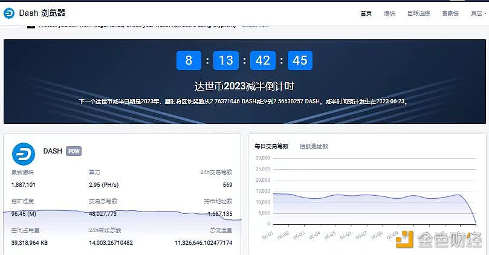Open the Dash 浏览器 home title
Viewport: 489px width, 255px height.
42,13
